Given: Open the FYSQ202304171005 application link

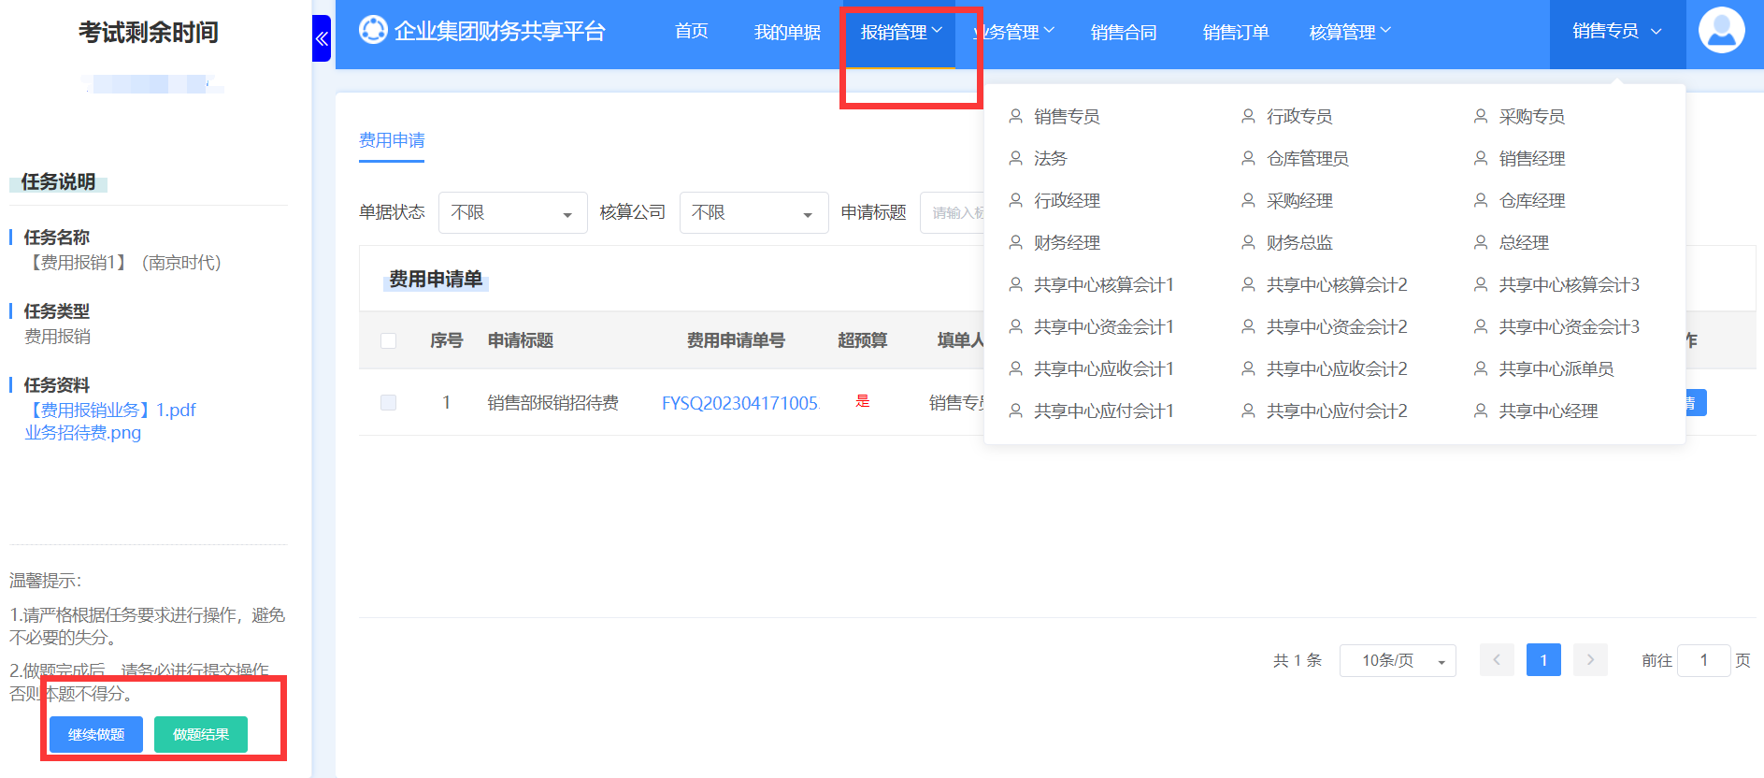Looking at the screenshot, I should 739,403.
